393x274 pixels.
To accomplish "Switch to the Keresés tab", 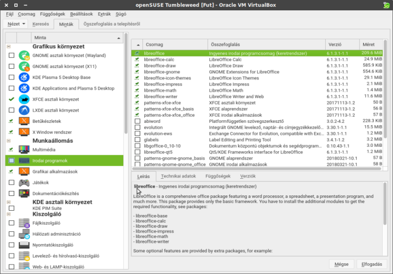I will (41, 24).
